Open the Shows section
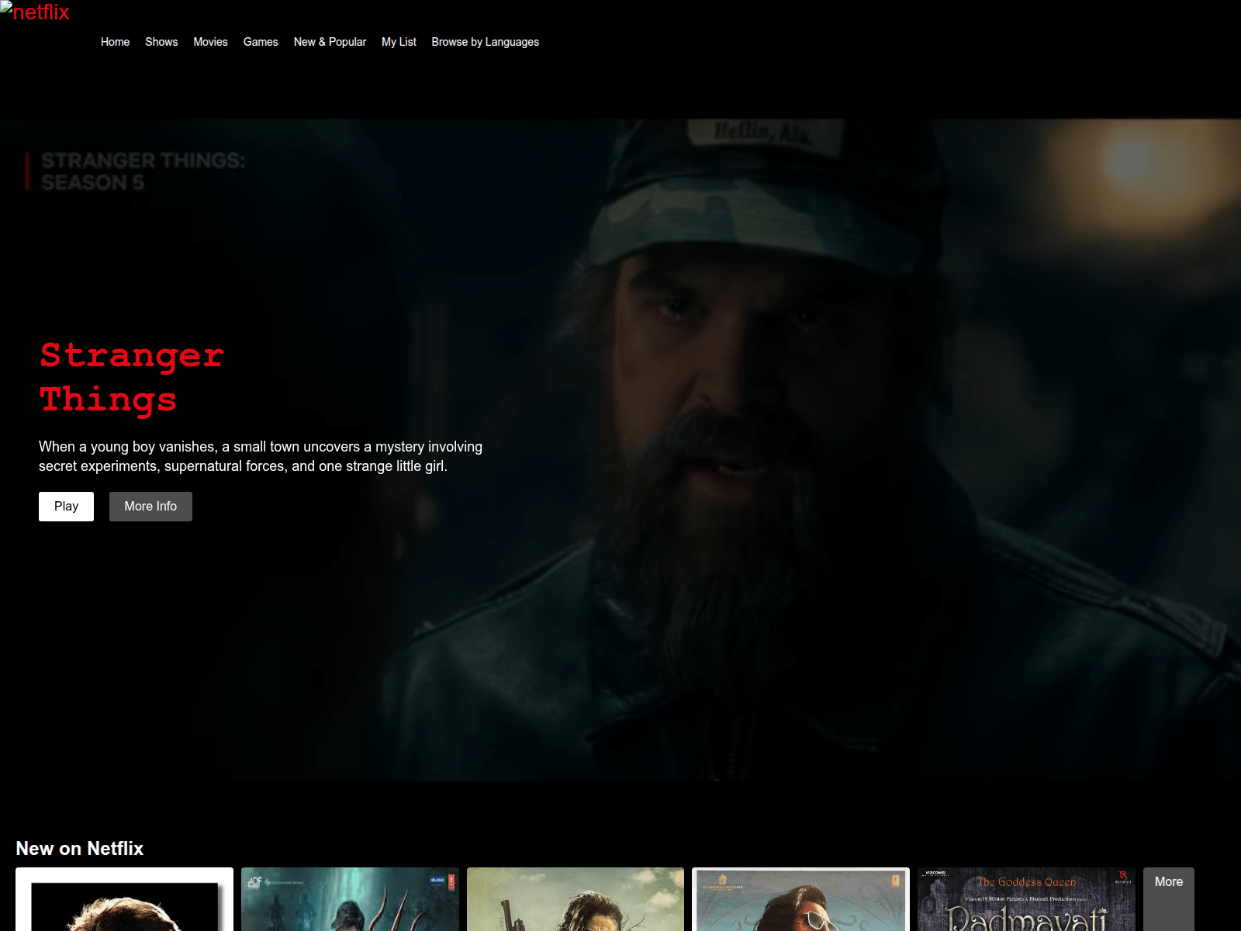 coord(161,42)
